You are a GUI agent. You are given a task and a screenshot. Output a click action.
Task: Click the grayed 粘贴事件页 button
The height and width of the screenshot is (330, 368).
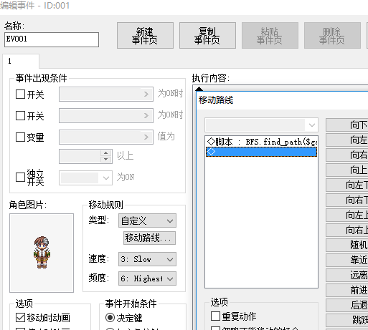pyautogui.click(x=270, y=36)
